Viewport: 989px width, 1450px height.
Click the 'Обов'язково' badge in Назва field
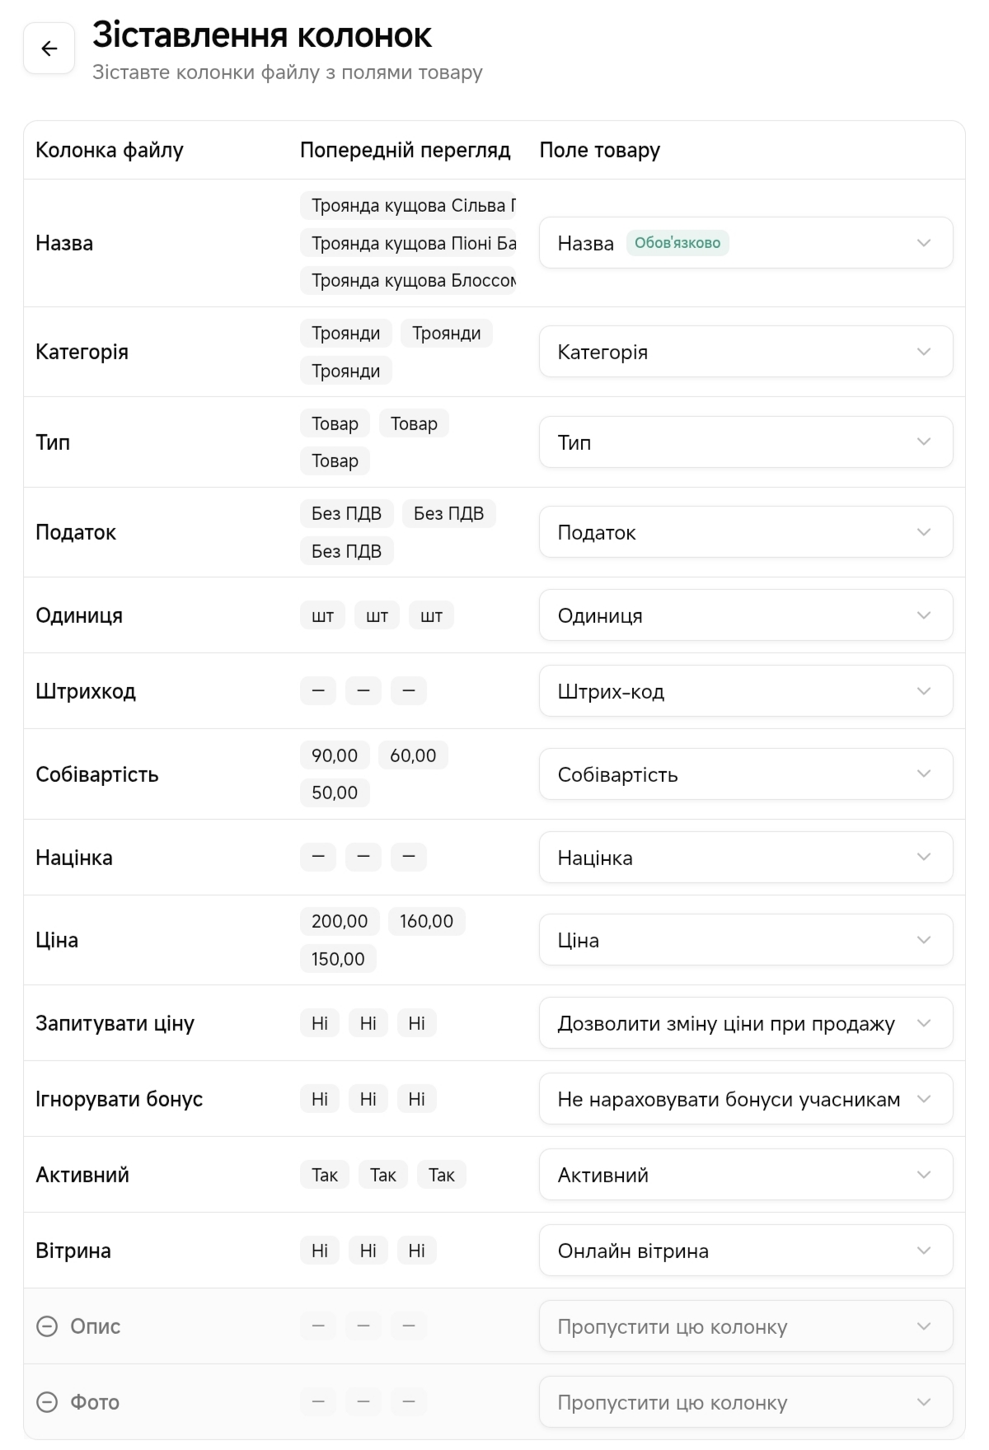tap(677, 243)
